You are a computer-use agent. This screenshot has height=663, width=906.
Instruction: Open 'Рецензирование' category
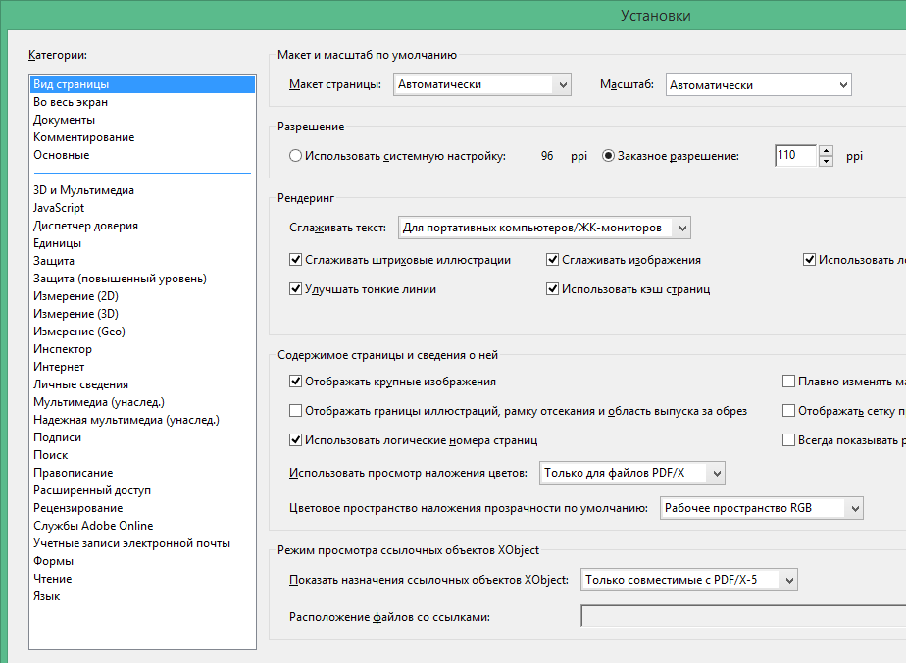coord(142,508)
